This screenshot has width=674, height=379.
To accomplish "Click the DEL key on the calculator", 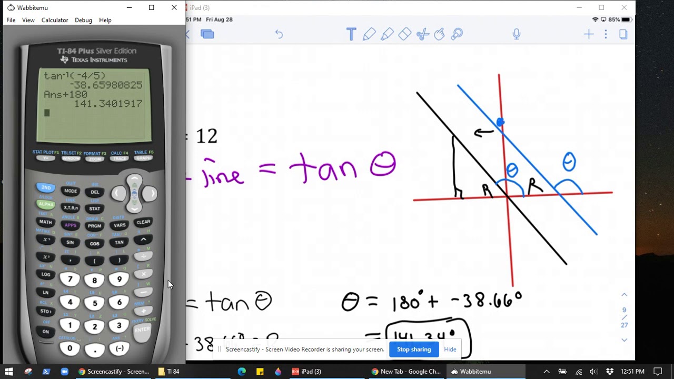I will (x=95, y=192).
